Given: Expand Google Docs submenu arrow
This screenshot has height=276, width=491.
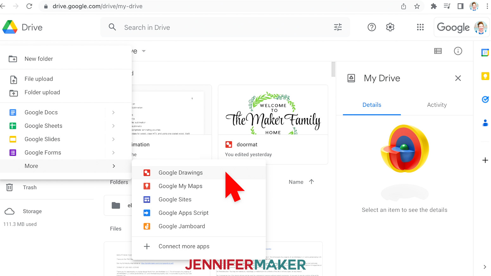Looking at the screenshot, I should (113, 112).
